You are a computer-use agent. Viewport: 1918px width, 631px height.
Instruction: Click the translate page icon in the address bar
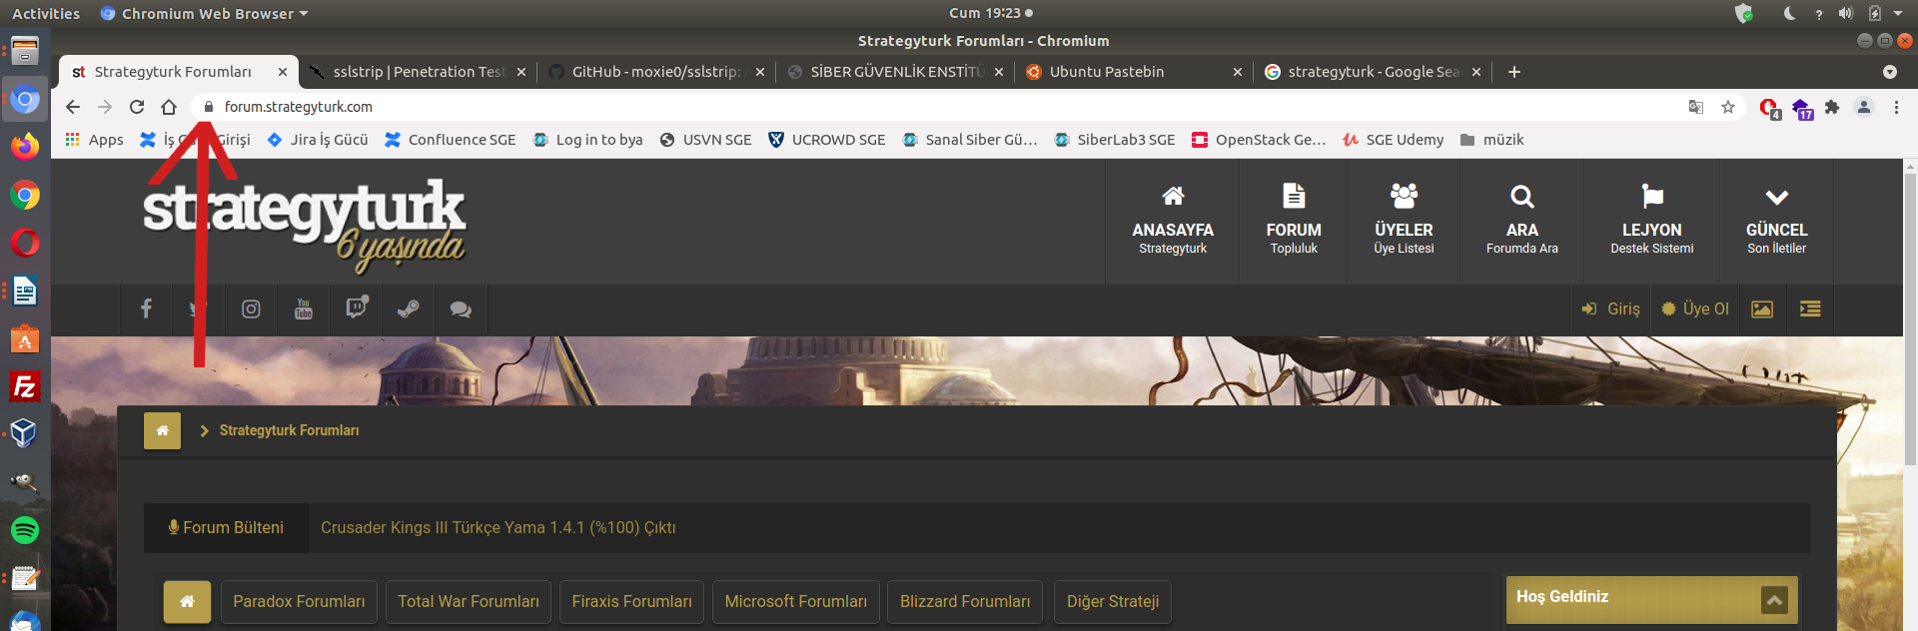[x=1696, y=107]
